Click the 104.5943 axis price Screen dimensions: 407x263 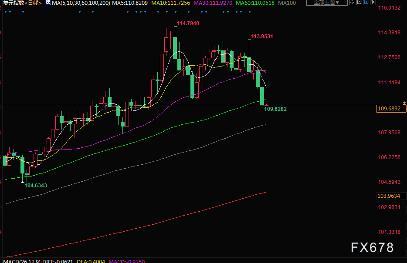[x=389, y=182]
